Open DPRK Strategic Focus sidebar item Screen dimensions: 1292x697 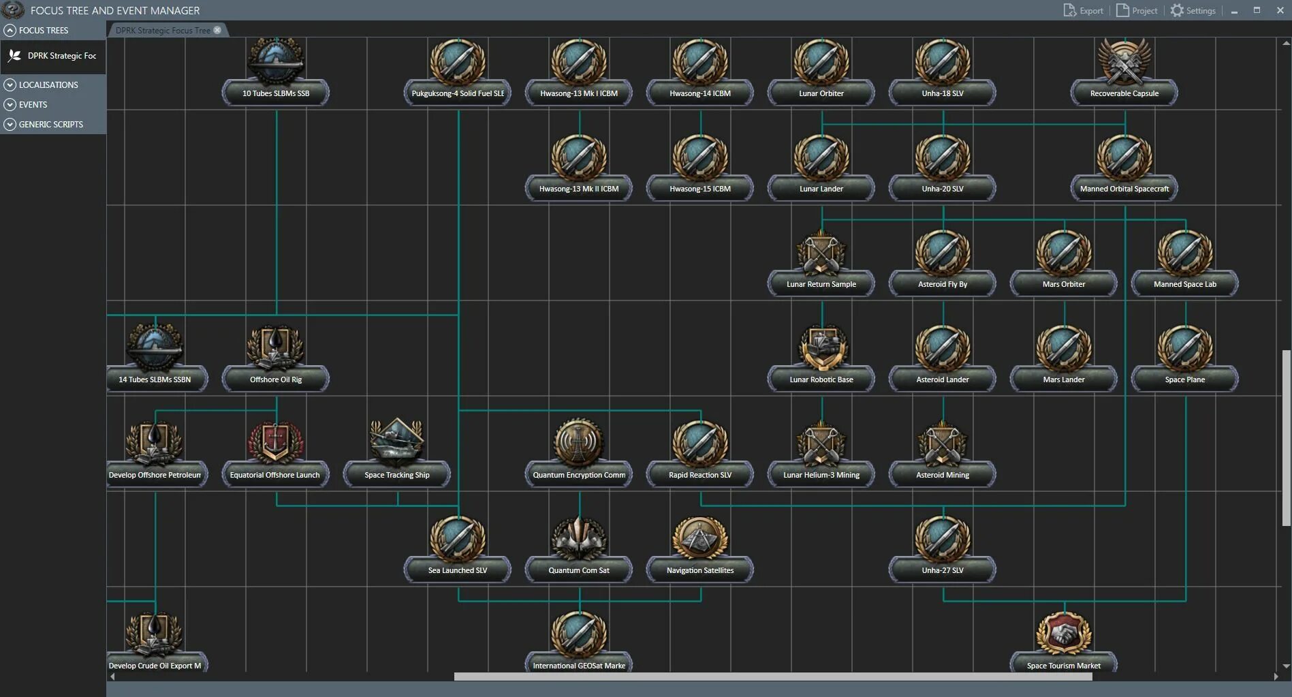point(53,56)
